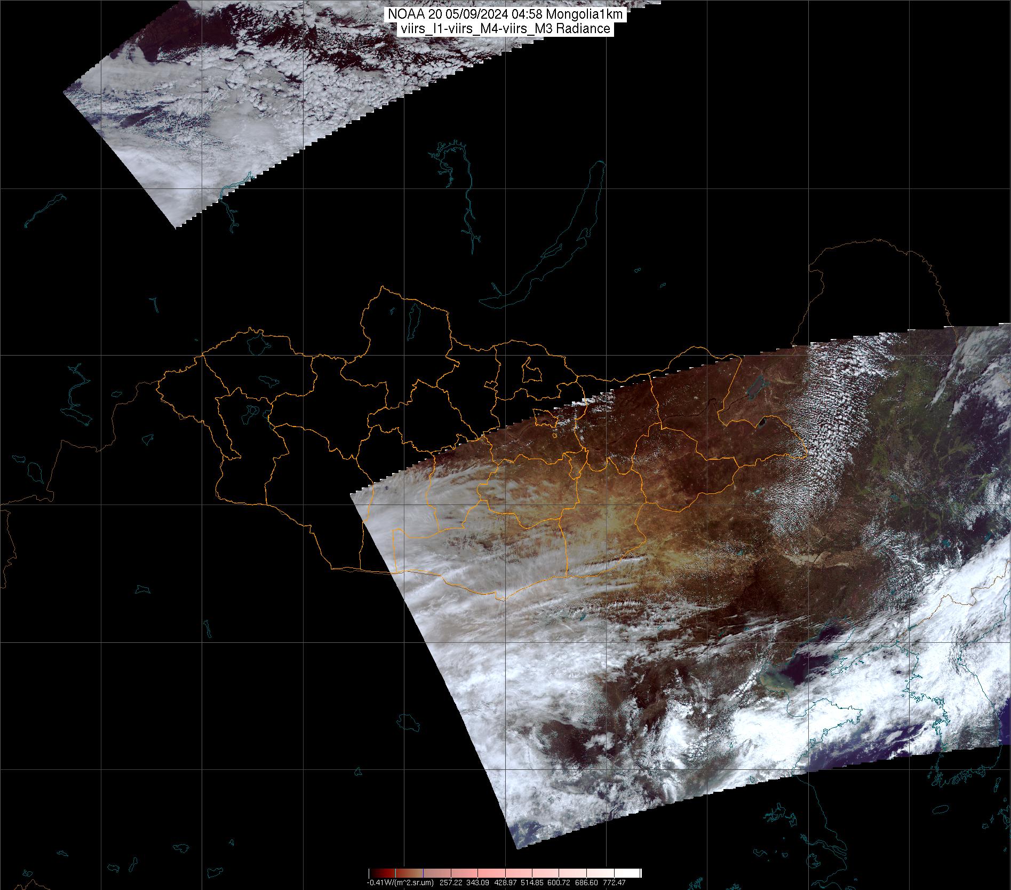Click the dark red low end of the radiance colorbar

(382, 873)
